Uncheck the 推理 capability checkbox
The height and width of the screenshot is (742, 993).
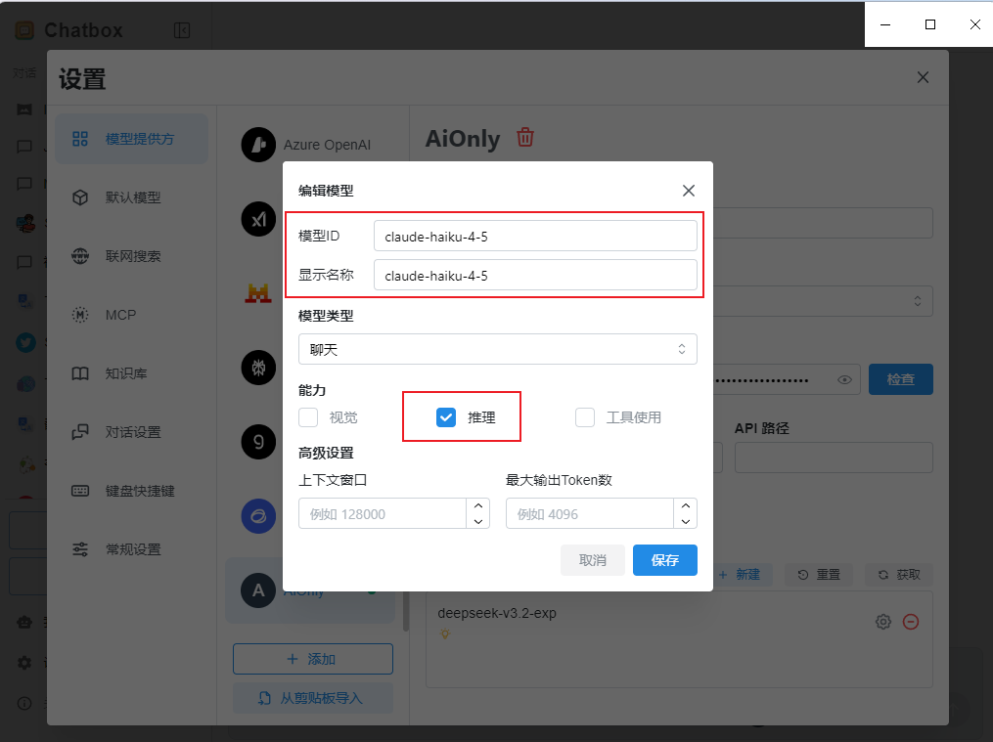point(446,417)
